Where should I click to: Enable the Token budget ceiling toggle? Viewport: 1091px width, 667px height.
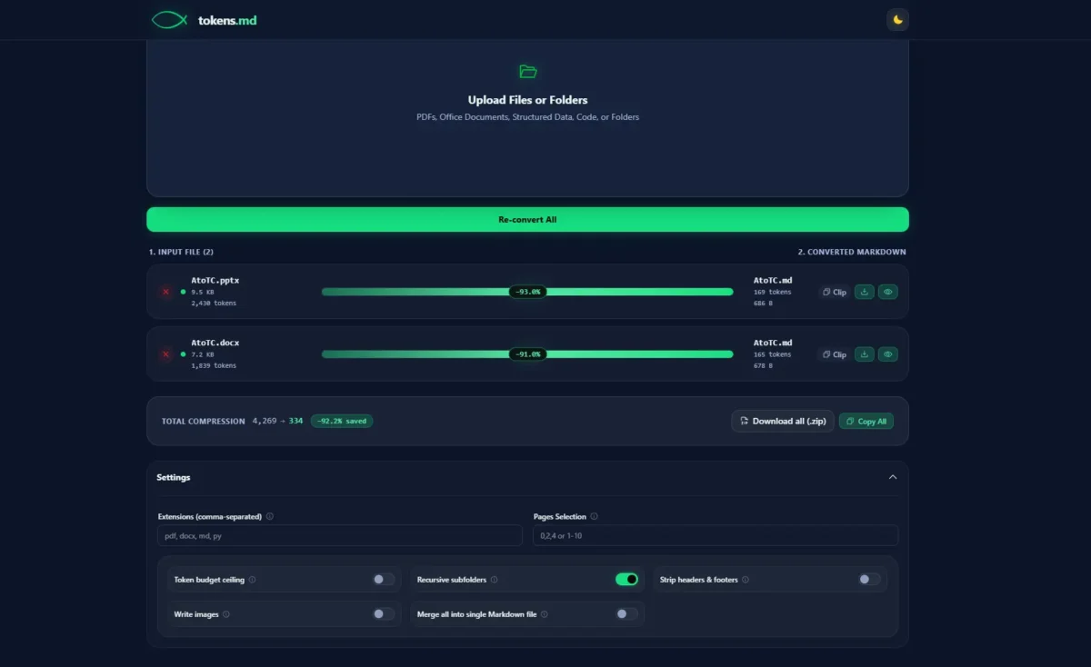[x=384, y=580]
